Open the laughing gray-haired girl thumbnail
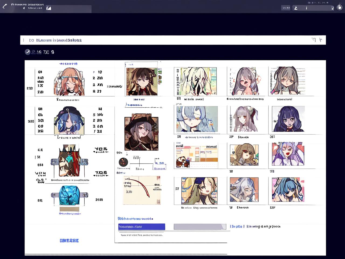 [244, 81]
